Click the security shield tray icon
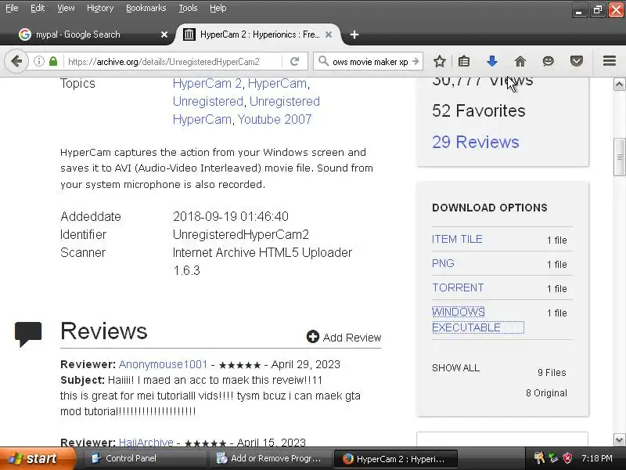This screenshot has width=626, height=470. click(567, 458)
